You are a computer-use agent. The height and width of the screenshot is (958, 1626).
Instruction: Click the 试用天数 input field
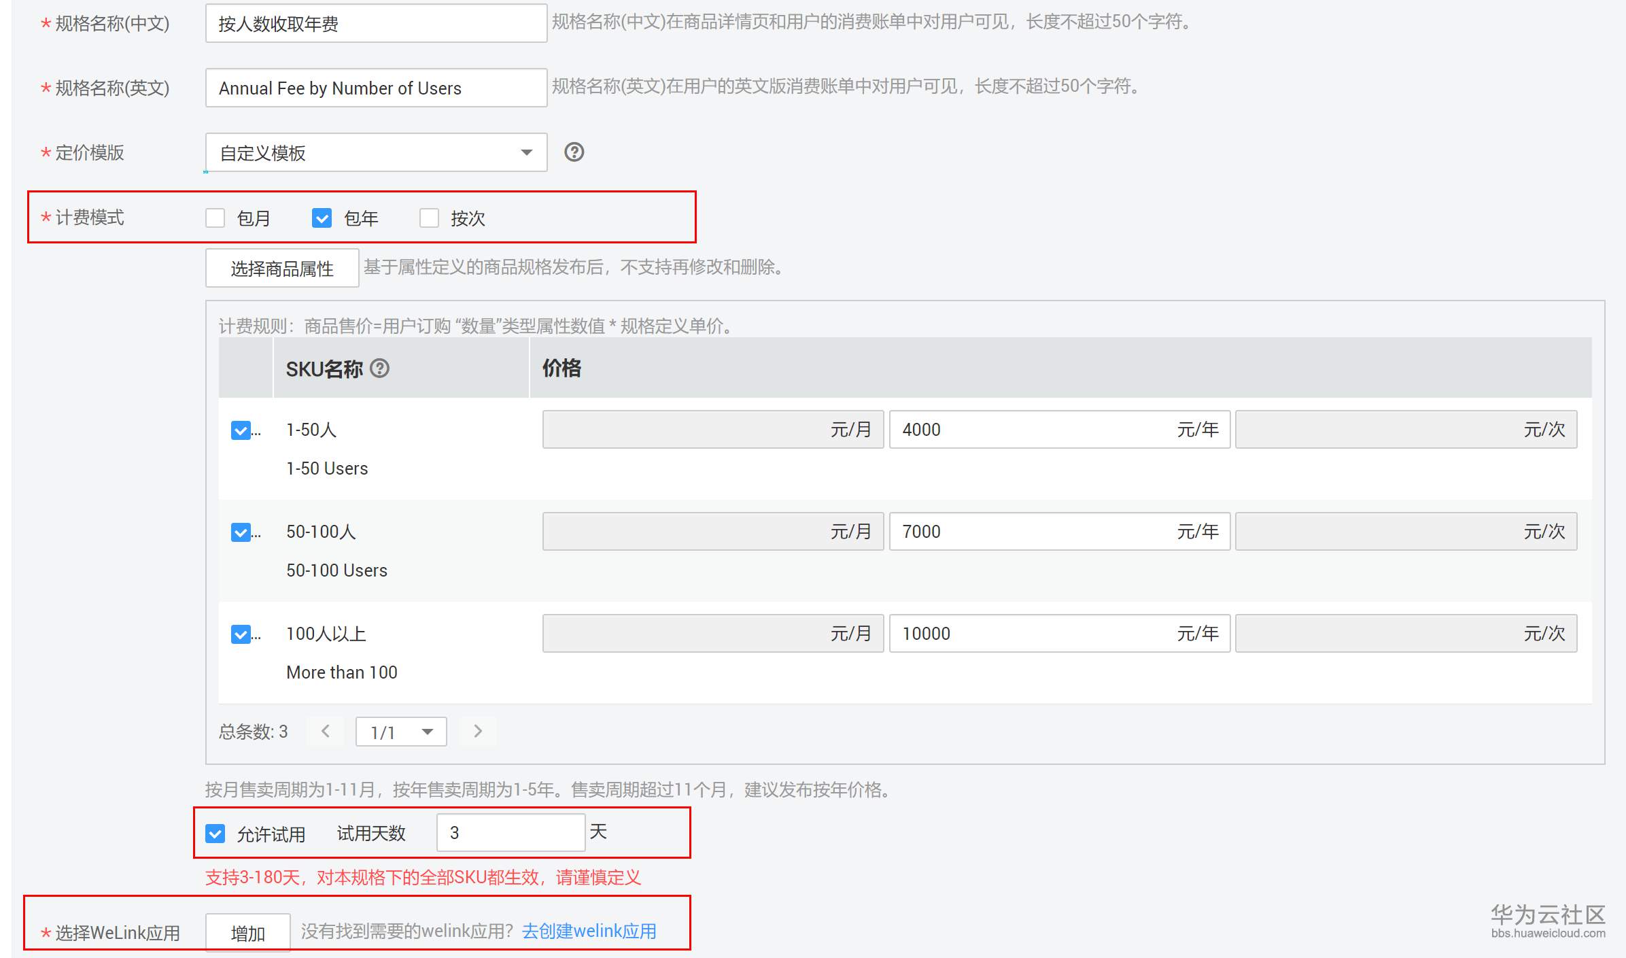510,833
